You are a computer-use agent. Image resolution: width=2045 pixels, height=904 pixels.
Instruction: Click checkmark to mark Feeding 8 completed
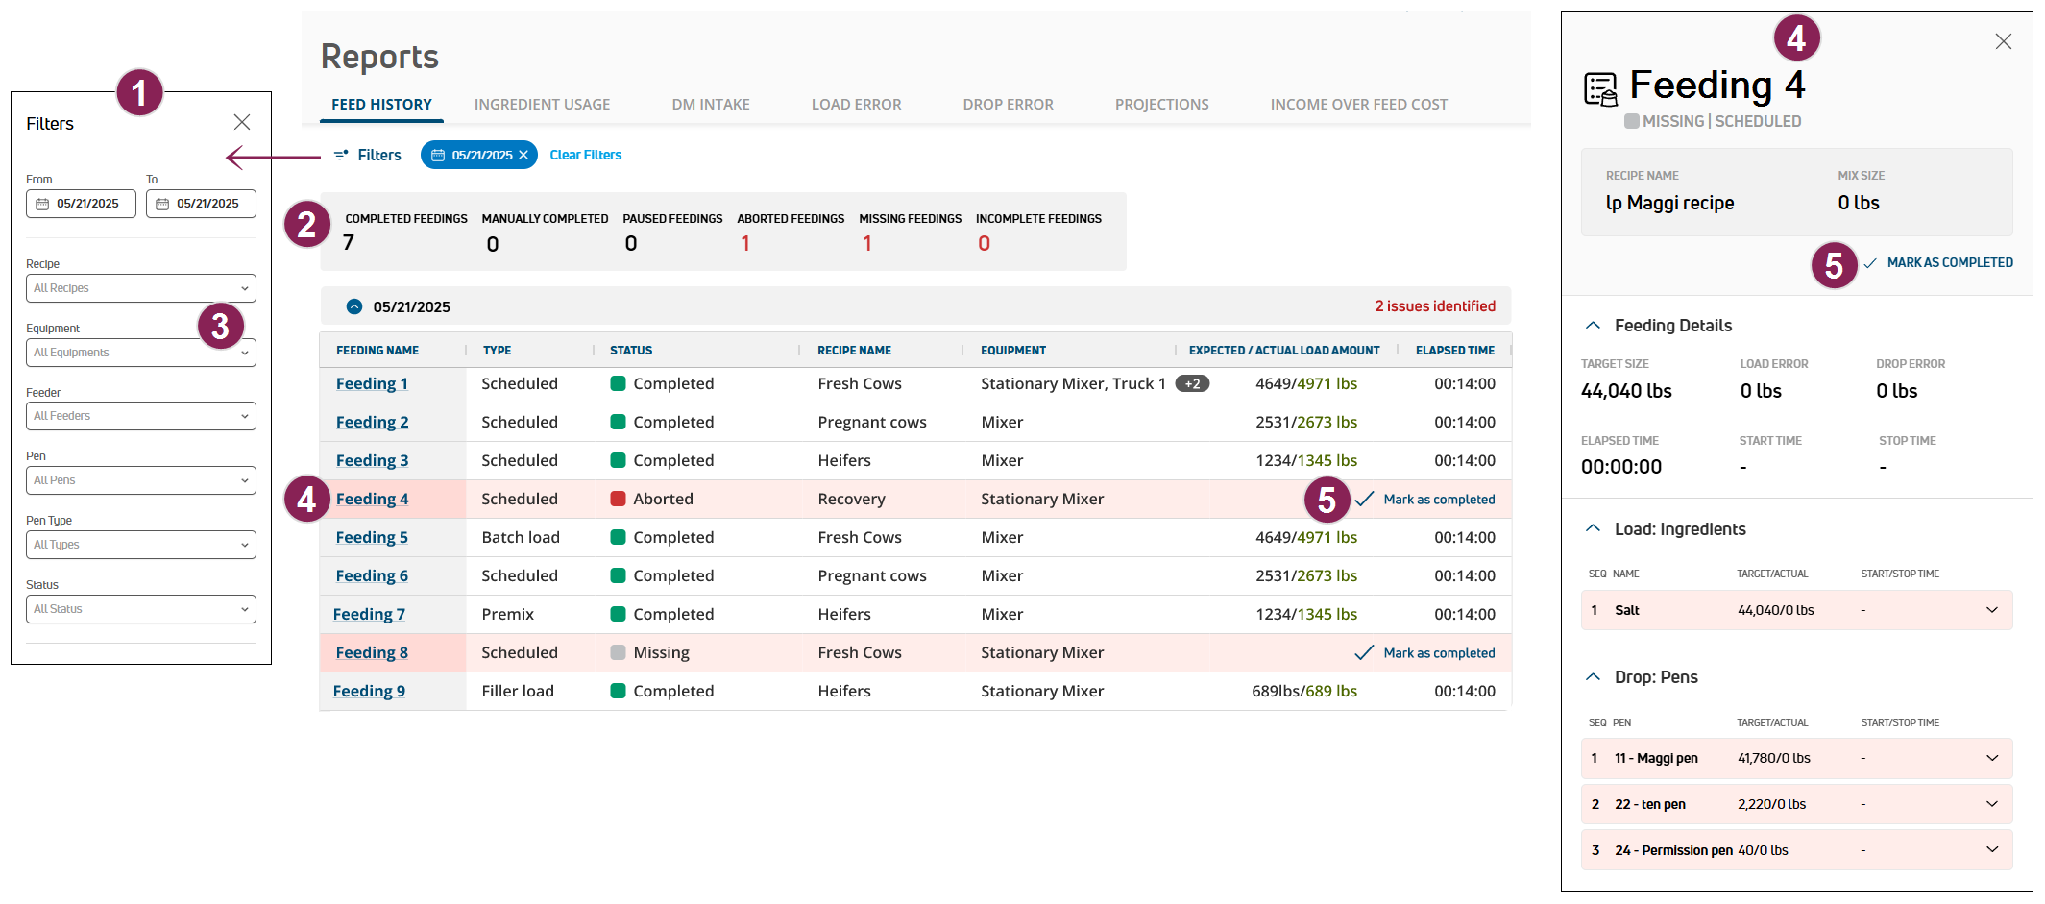coord(1363,652)
